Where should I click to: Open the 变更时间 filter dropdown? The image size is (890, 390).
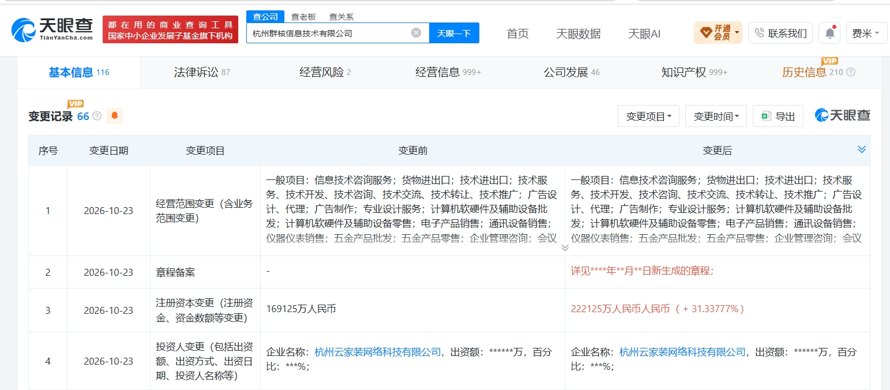[716, 116]
